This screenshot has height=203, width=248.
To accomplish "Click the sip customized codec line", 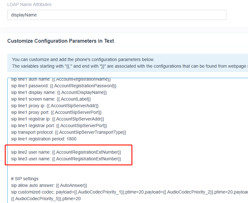I will [x=129, y=192].
